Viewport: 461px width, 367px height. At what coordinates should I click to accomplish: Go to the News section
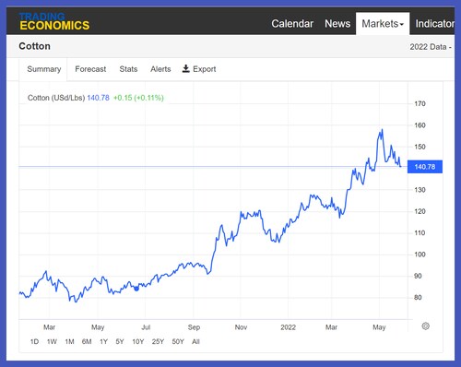[x=337, y=24]
